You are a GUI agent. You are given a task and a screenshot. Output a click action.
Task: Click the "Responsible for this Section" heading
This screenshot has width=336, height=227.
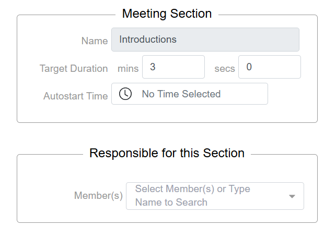tap(167, 153)
